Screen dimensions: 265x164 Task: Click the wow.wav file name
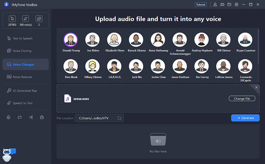pos(81,99)
